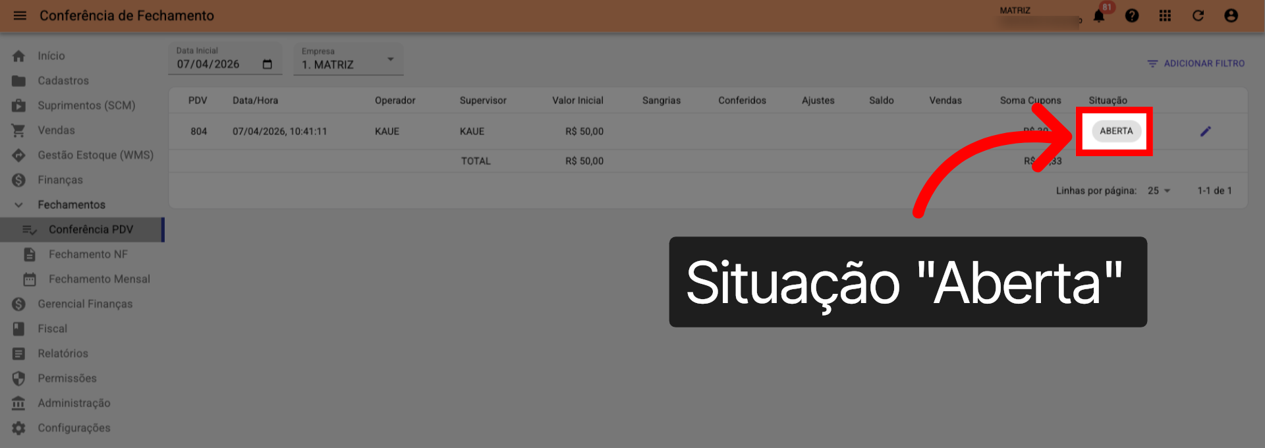The height and width of the screenshot is (448, 1265).
Task: Click the MATRIZ company label in header
Action: (1015, 11)
